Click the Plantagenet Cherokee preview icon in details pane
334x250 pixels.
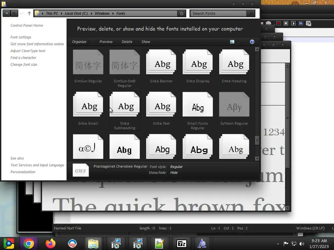[x=81, y=170]
